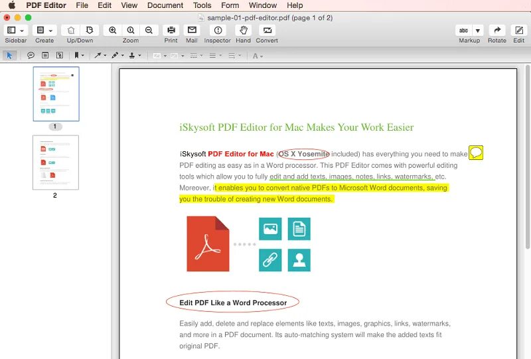
Task: Open the Inspector icon
Action: pyautogui.click(x=218, y=30)
